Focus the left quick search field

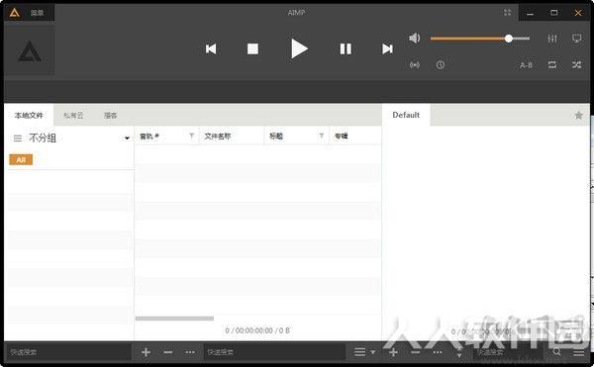(68, 352)
